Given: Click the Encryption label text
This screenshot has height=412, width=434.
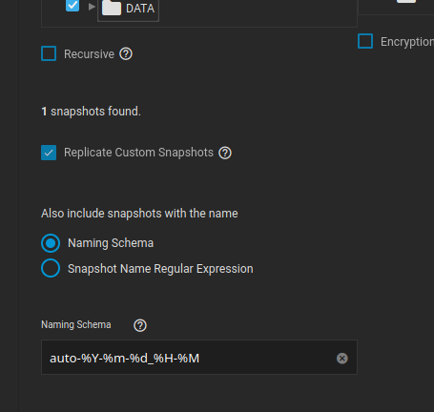Looking at the screenshot, I should [x=407, y=42].
